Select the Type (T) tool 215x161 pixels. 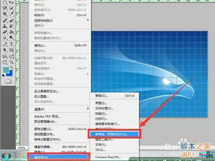coord(11,44)
